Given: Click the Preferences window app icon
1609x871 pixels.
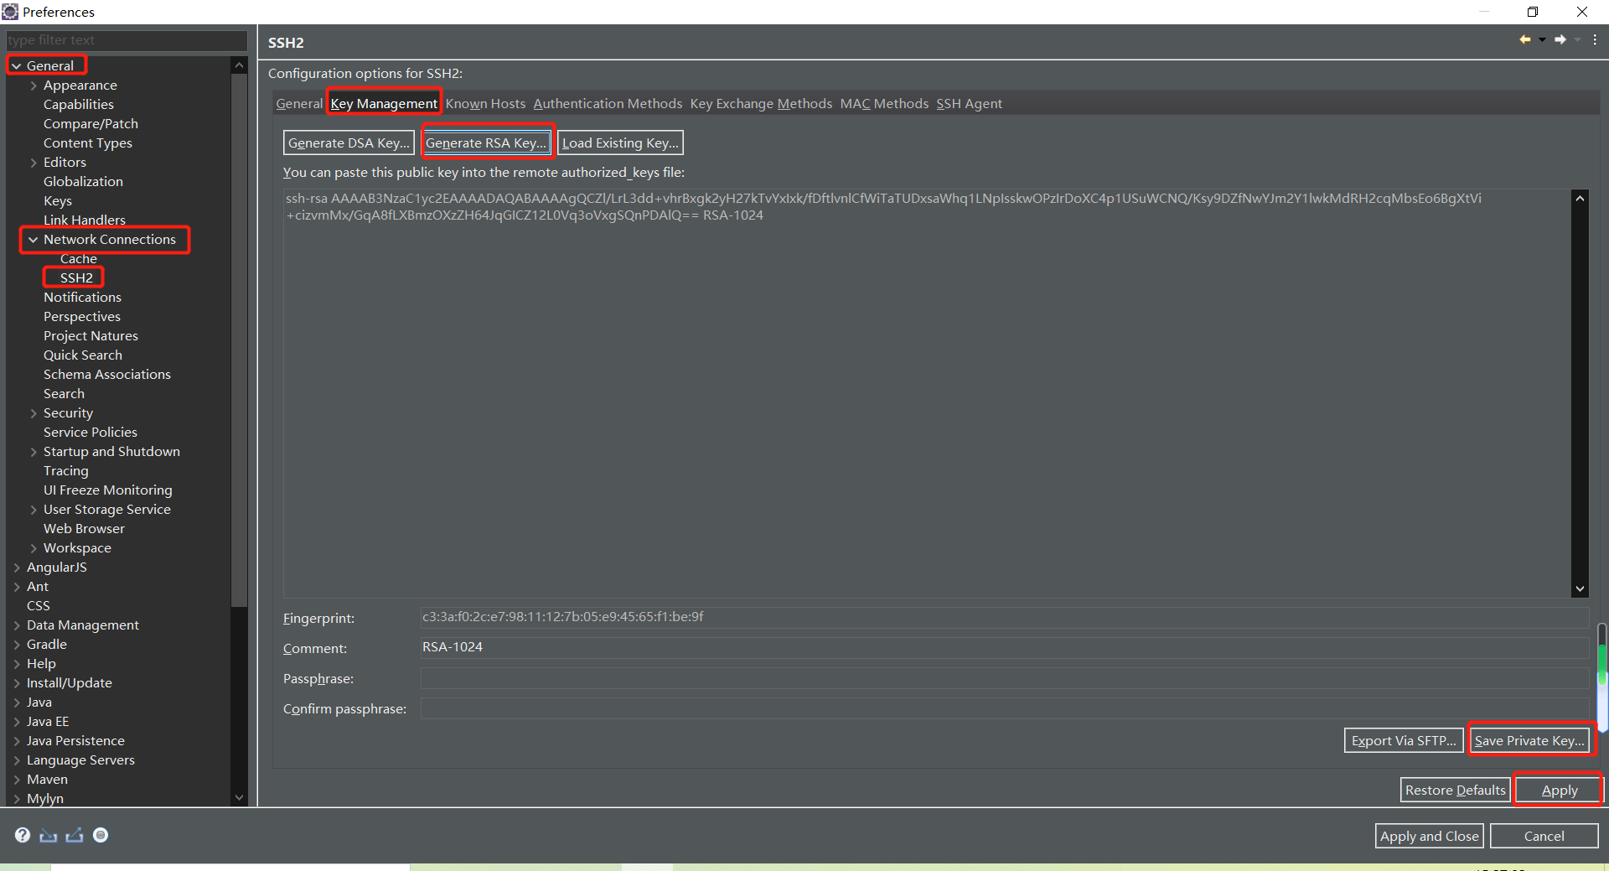Looking at the screenshot, I should click(10, 12).
